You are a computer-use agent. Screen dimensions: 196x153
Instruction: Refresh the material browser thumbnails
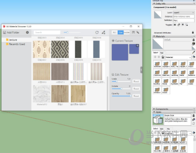point(97,32)
